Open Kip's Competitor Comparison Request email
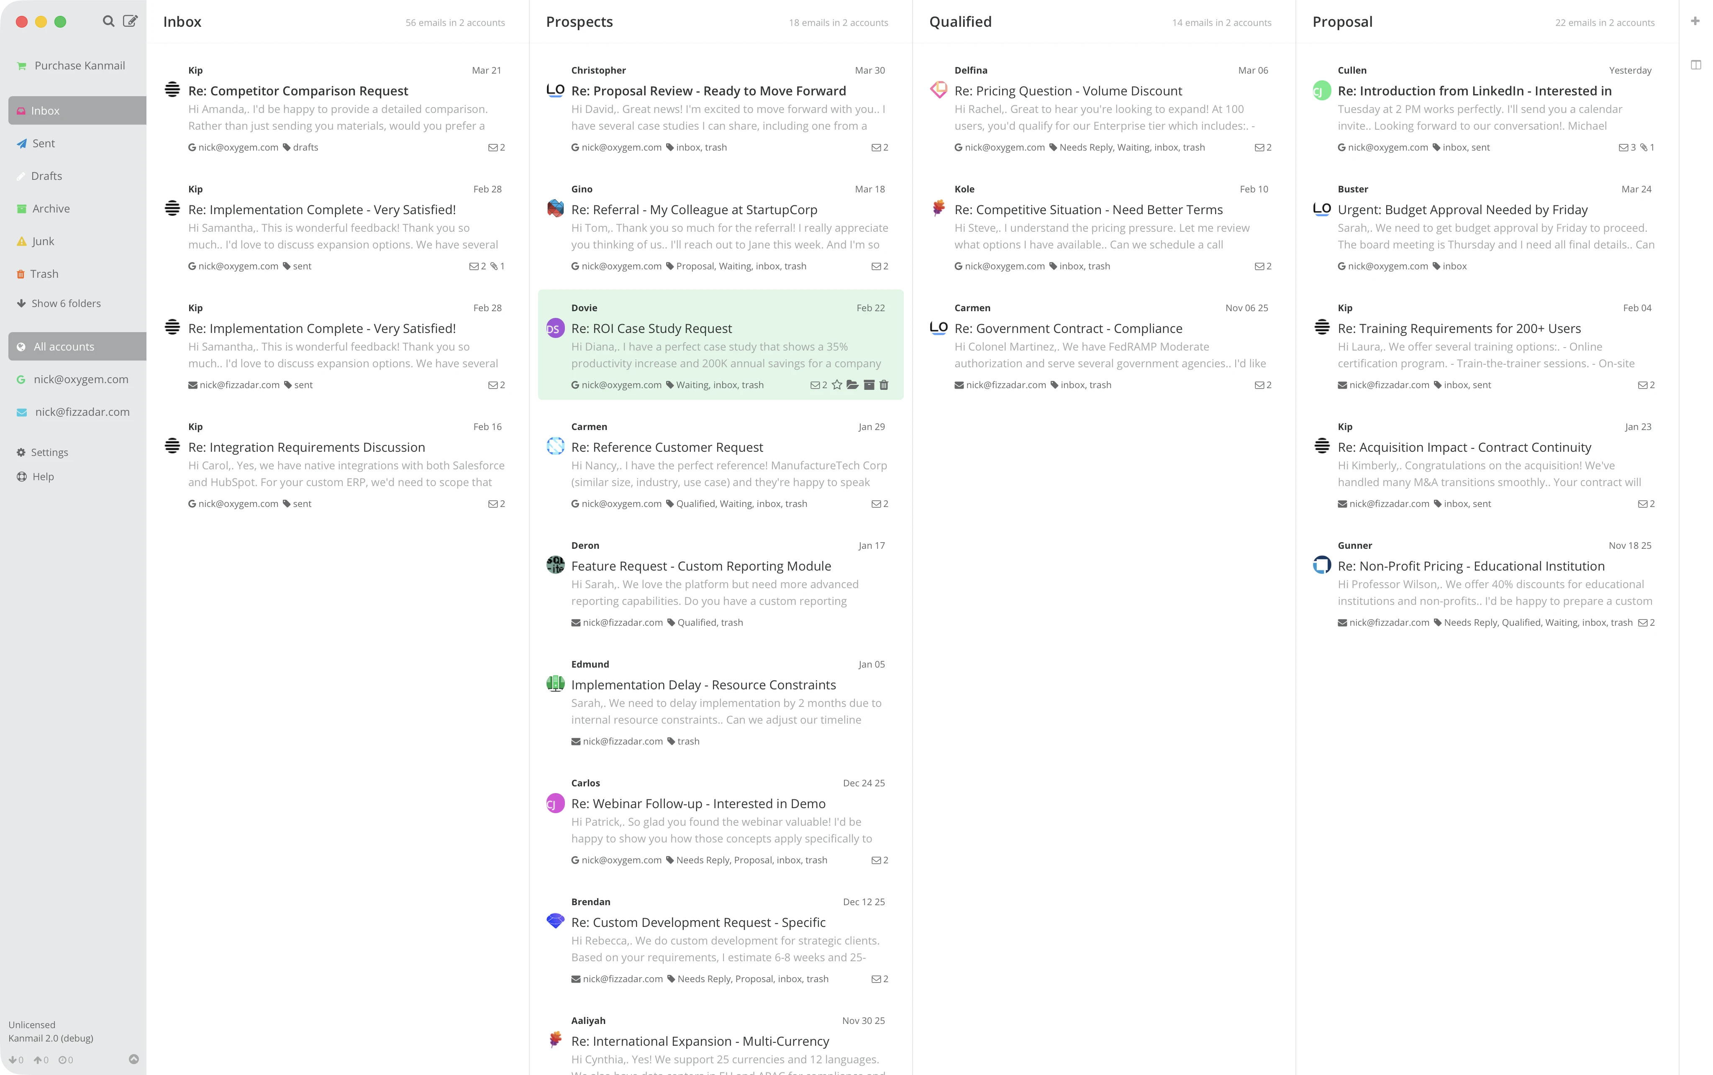This screenshot has width=1713, height=1075. coord(298,90)
